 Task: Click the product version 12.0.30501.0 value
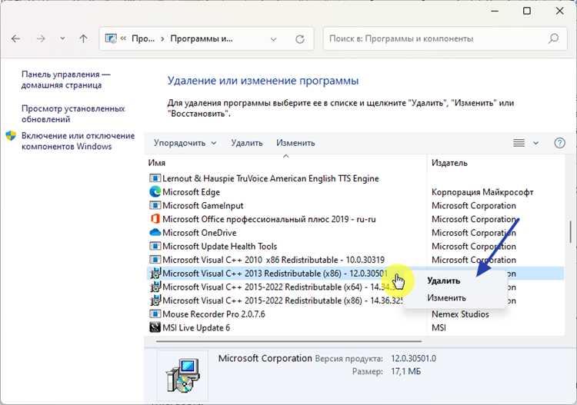coord(413,359)
